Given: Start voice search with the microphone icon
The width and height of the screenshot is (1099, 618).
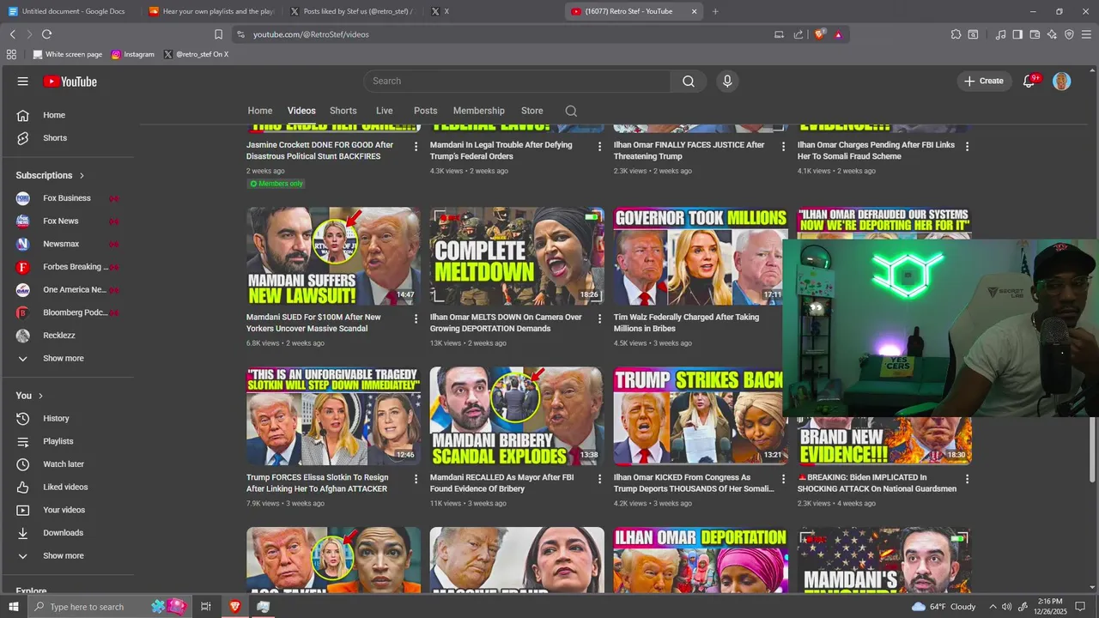Looking at the screenshot, I should point(727,81).
